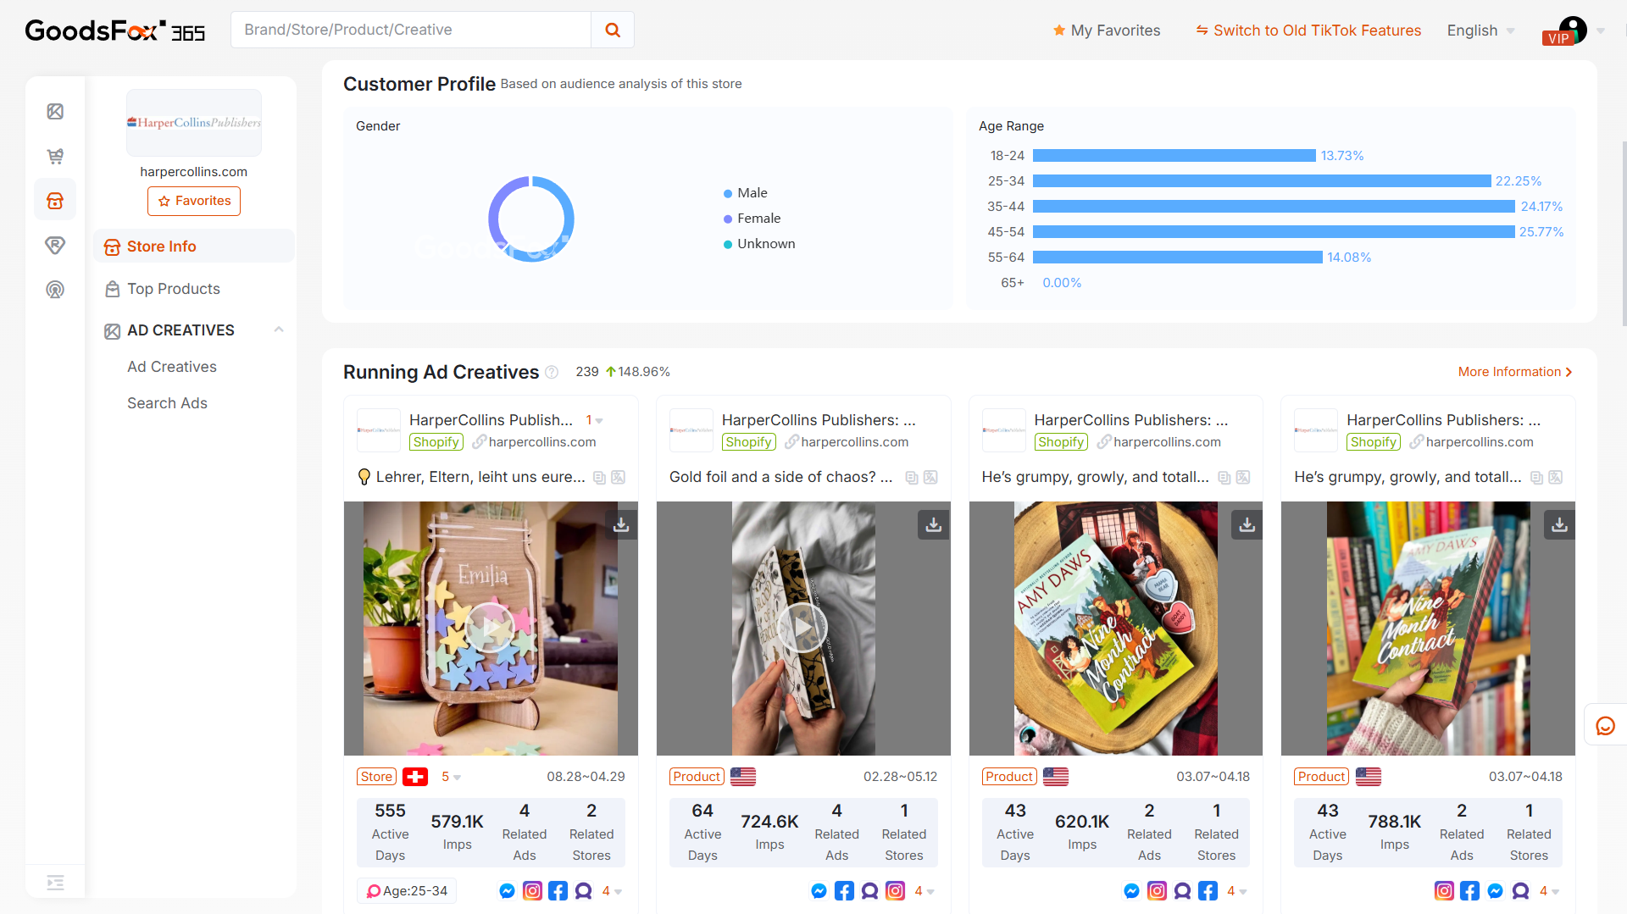Open the Ad Creatives sidebar rail icon
1627x914 pixels.
coord(55,112)
